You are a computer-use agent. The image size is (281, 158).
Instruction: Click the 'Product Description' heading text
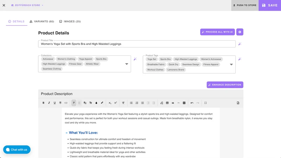pos(57,94)
